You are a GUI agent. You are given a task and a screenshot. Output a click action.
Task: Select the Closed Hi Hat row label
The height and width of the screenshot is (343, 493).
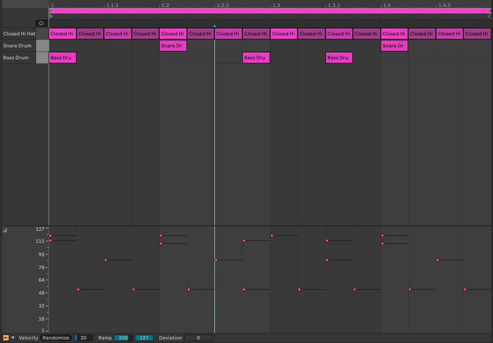(x=19, y=34)
